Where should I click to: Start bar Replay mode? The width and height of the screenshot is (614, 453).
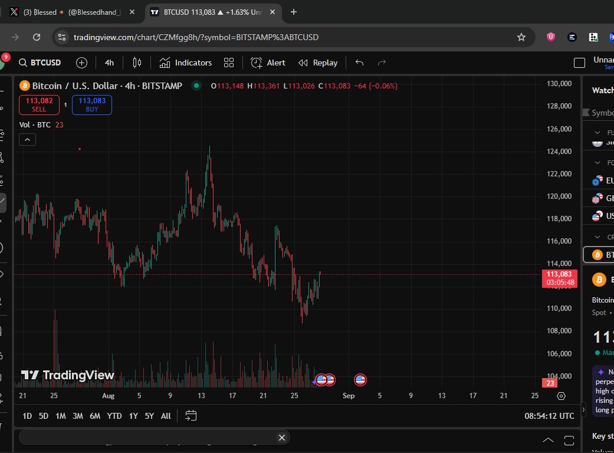[x=317, y=63]
